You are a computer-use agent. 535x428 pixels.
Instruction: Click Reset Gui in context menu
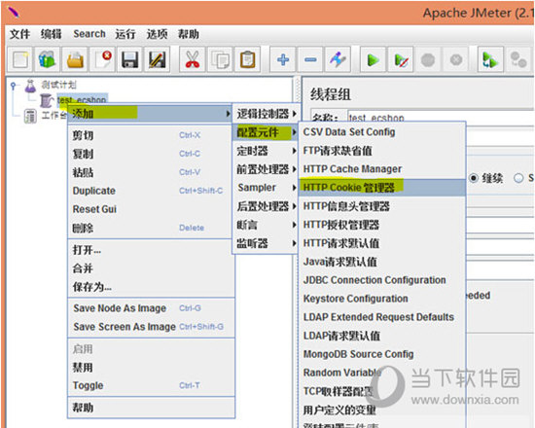[x=151, y=209]
